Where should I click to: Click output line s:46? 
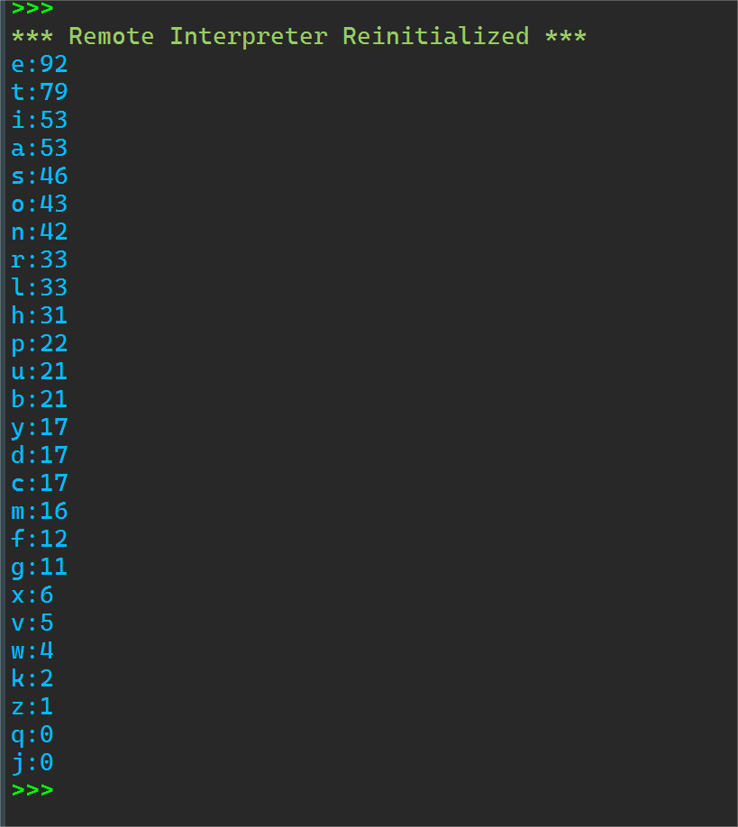pos(40,177)
